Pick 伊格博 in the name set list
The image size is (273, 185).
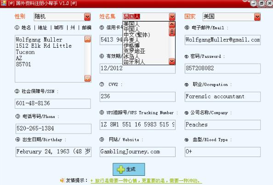(x=146, y=45)
